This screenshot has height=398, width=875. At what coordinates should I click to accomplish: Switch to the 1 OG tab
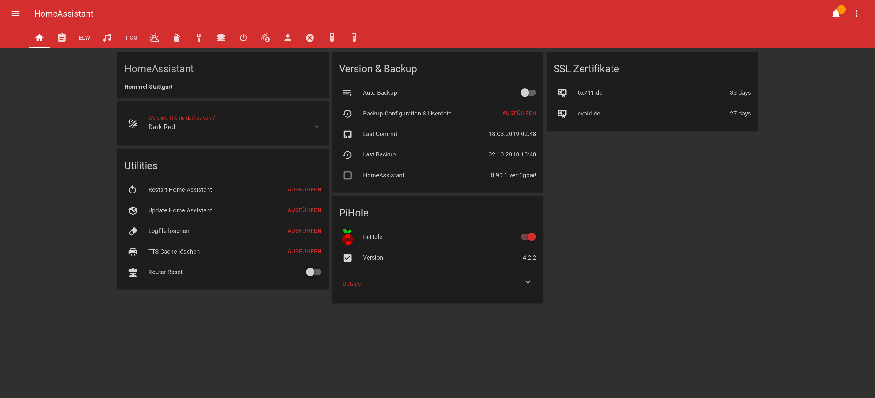[131, 38]
